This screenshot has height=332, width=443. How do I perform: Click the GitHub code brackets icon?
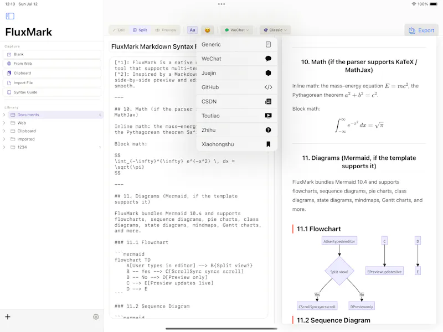(268, 87)
